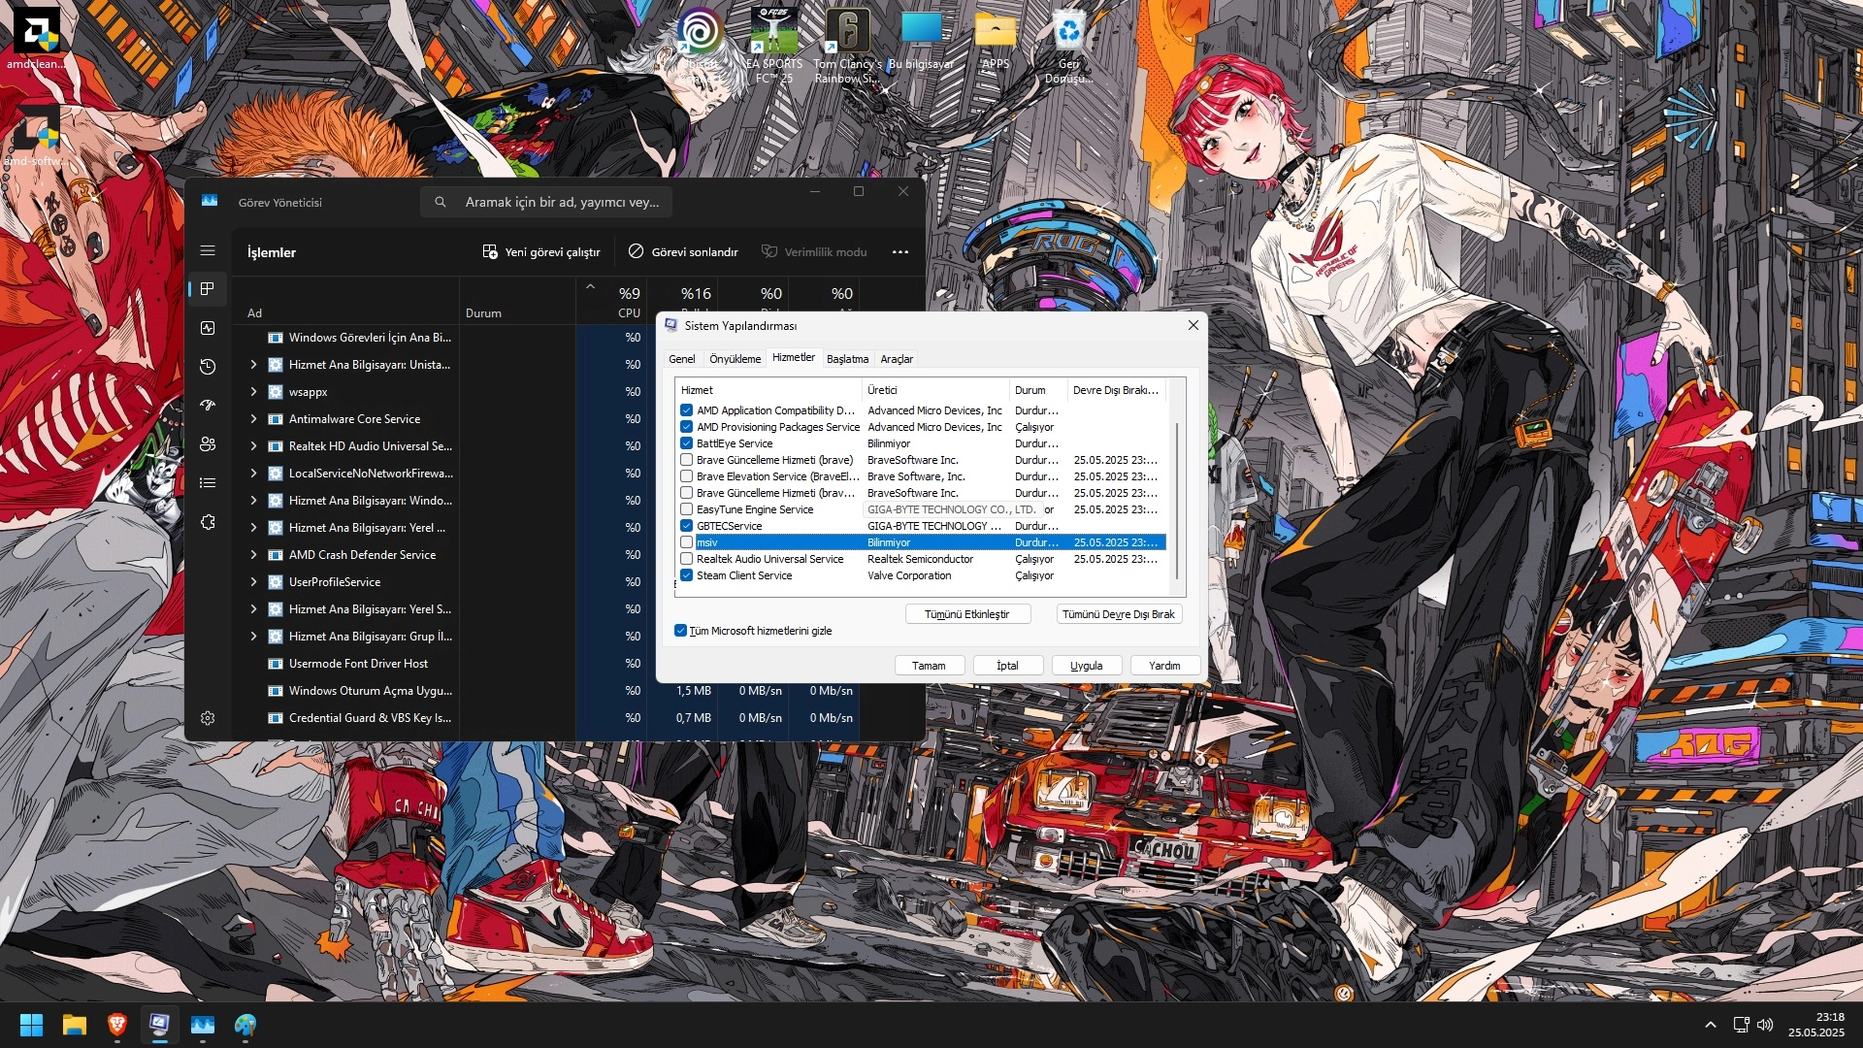The image size is (1863, 1048).
Task: Open help with the Yardım button
Action: pos(1164,666)
